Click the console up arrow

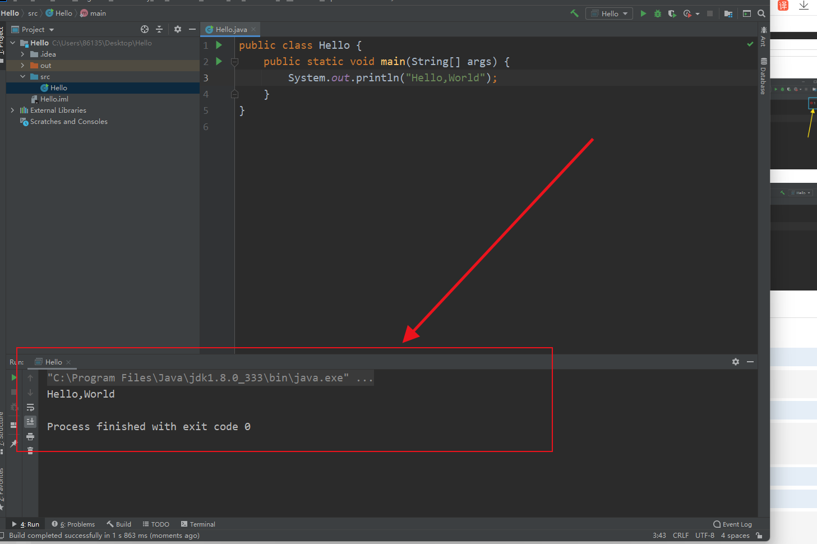tap(30, 378)
